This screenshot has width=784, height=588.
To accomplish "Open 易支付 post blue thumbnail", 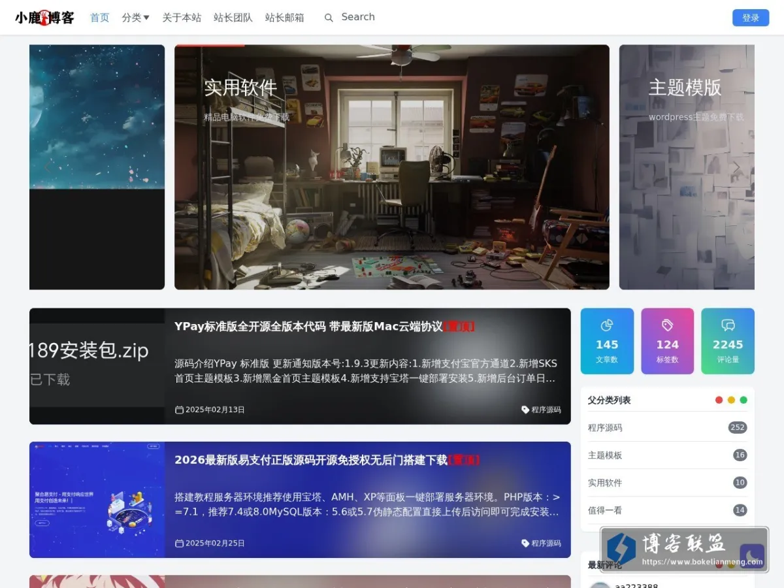I will [x=97, y=500].
